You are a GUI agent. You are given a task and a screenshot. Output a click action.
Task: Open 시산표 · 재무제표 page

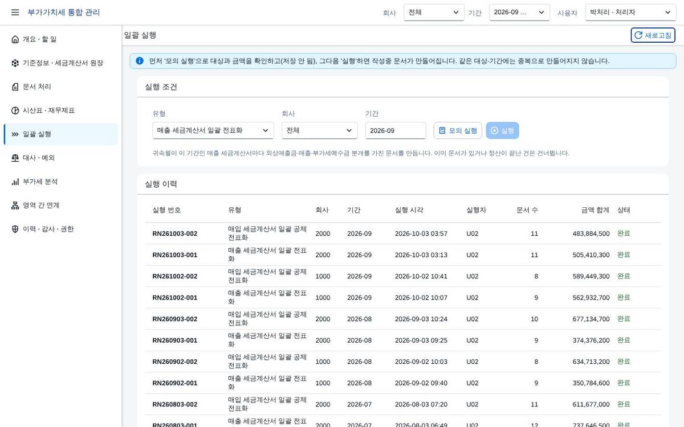(x=60, y=110)
